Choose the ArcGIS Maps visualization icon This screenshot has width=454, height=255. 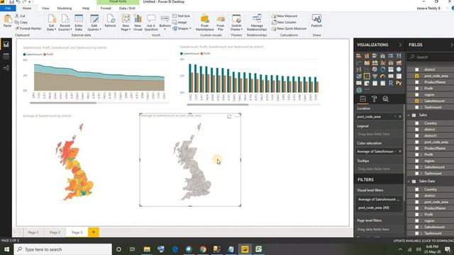tap(359, 90)
